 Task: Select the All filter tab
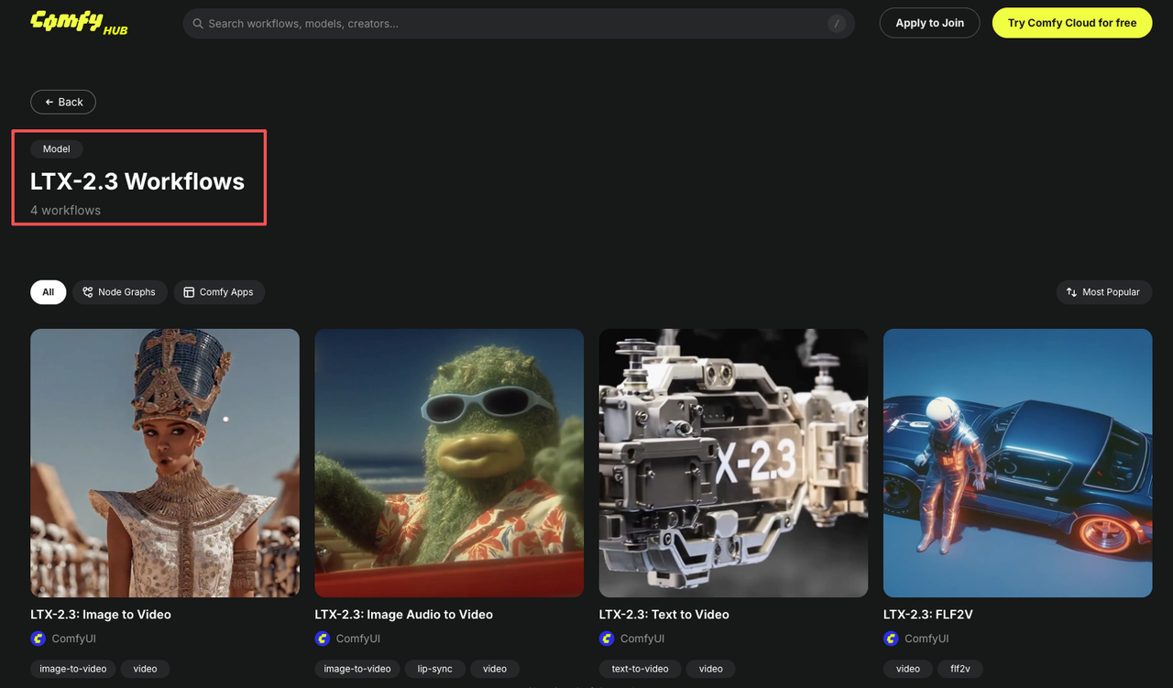pyautogui.click(x=48, y=292)
